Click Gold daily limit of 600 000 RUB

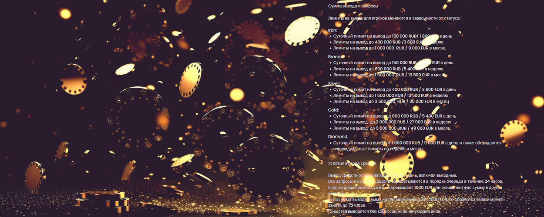pyautogui.click(x=394, y=116)
